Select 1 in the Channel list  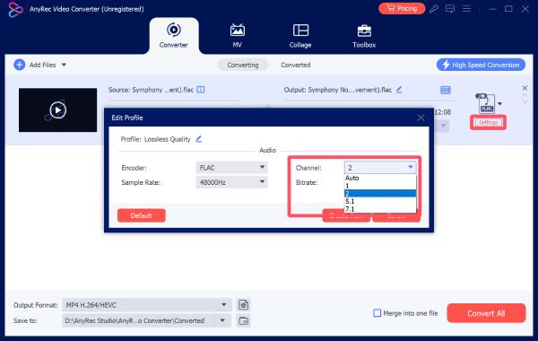pyautogui.click(x=380, y=186)
